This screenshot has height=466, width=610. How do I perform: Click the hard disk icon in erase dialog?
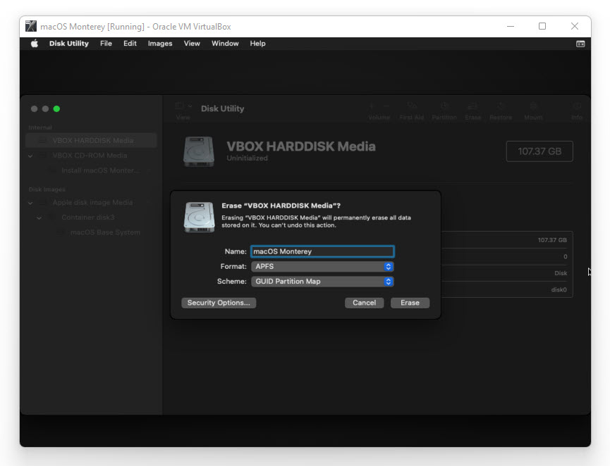(x=199, y=217)
